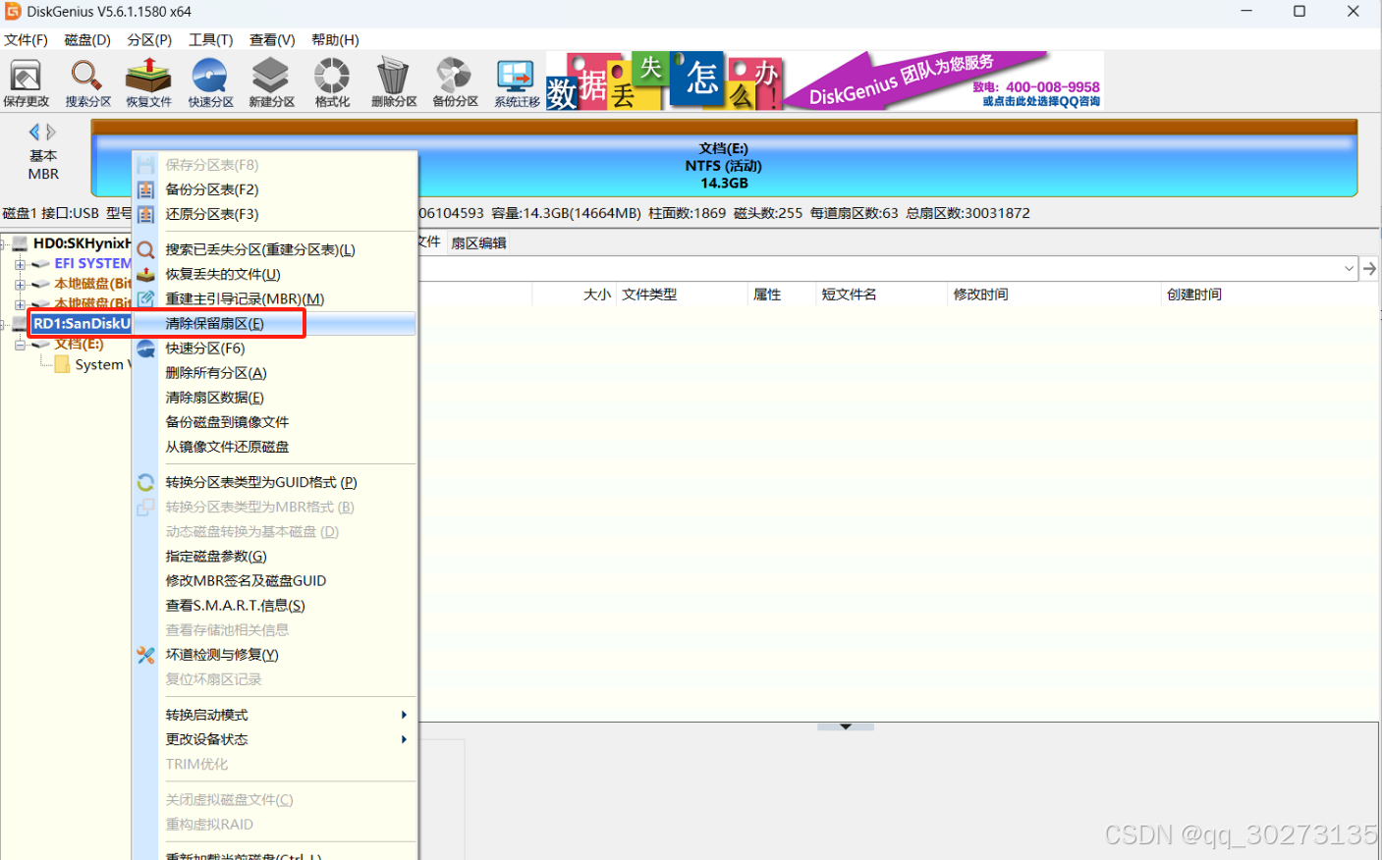Image resolution: width=1382 pixels, height=860 pixels.
Task: Click 清除保留扇区(E) context menu entry
Action: click(275, 323)
